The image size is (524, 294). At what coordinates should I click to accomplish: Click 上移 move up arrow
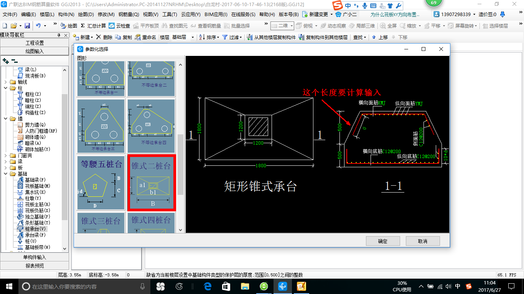379,37
